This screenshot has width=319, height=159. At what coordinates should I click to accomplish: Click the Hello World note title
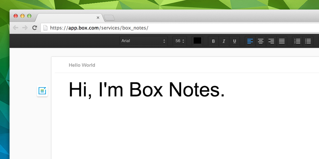coord(82,65)
